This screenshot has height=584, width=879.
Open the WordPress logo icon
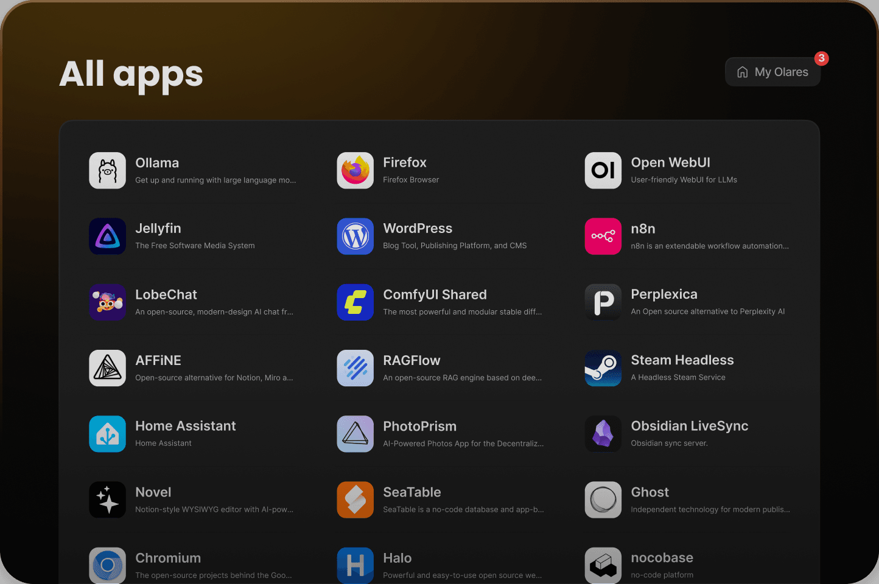point(355,236)
